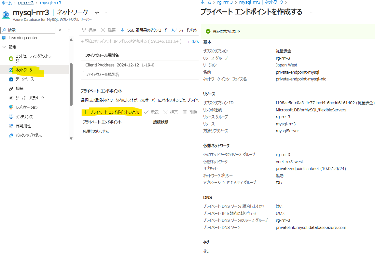
Task: Open 高可用性 menu item
Action: click(x=23, y=126)
